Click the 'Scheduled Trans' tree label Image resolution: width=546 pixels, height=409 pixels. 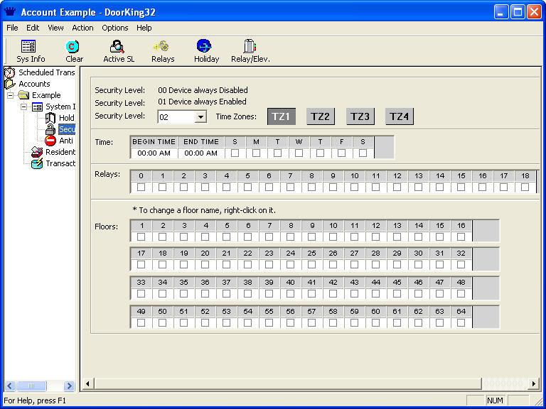click(x=47, y=72)
